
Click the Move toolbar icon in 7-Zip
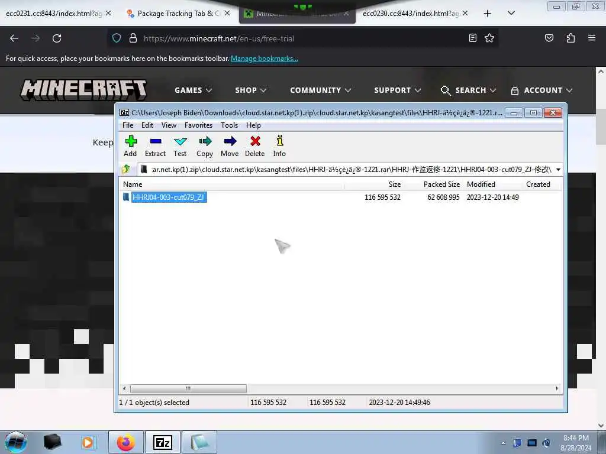[230, 146]
